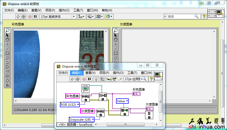Select the Rotated Rectangle tool in 彩色图像 palette
Viewport: 227px width, 130px height.
click(x=7, y=58)
